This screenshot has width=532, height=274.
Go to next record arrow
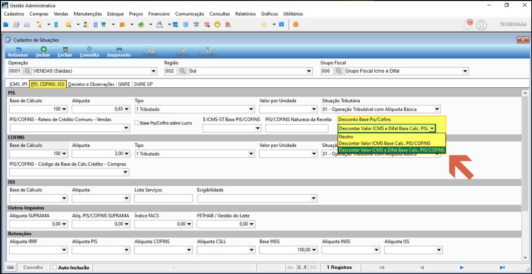(462, 268)
